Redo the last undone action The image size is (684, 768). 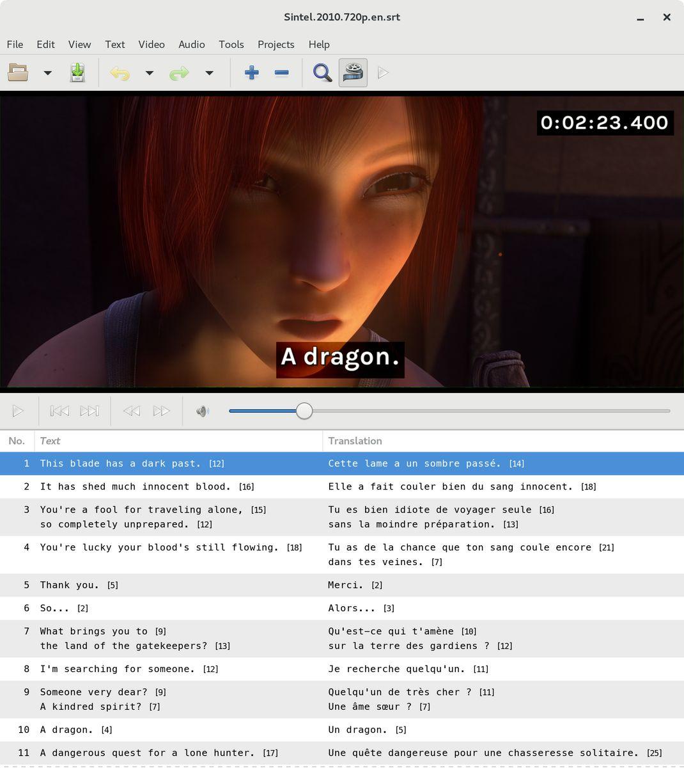[179, 73]
